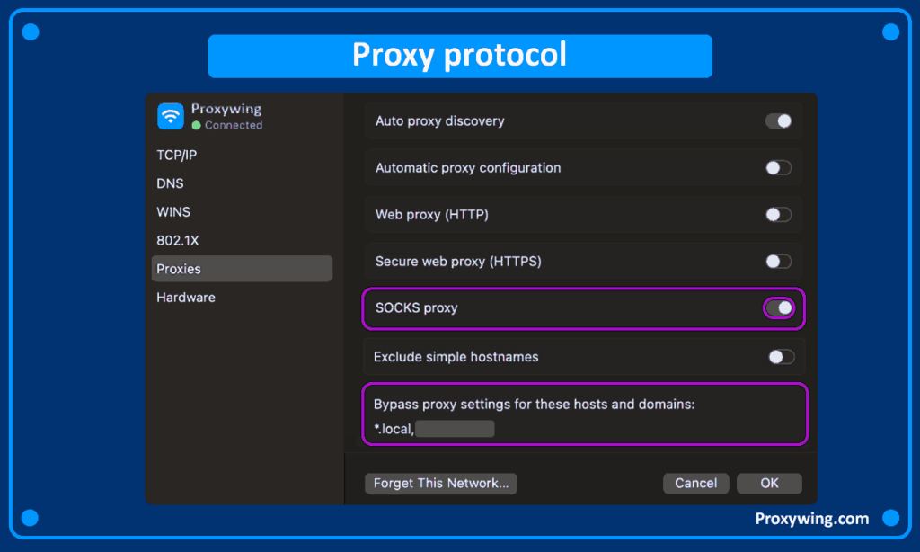
Task: Click the Wi-Fi network icon
Action: [171, 116]
